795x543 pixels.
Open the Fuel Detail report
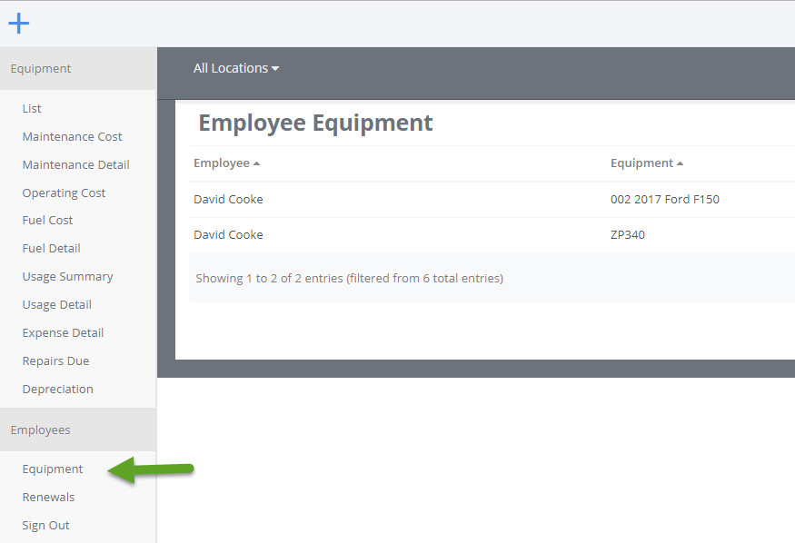tap(51, 248)
